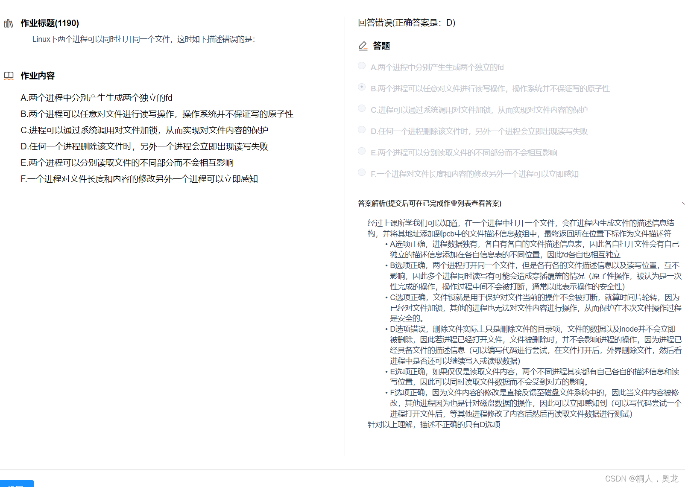The height and width of the screenshot is (487, 685).
Task: Click the 回答错误(正确答案是：D) message
Action: click(x=407, y=23)
